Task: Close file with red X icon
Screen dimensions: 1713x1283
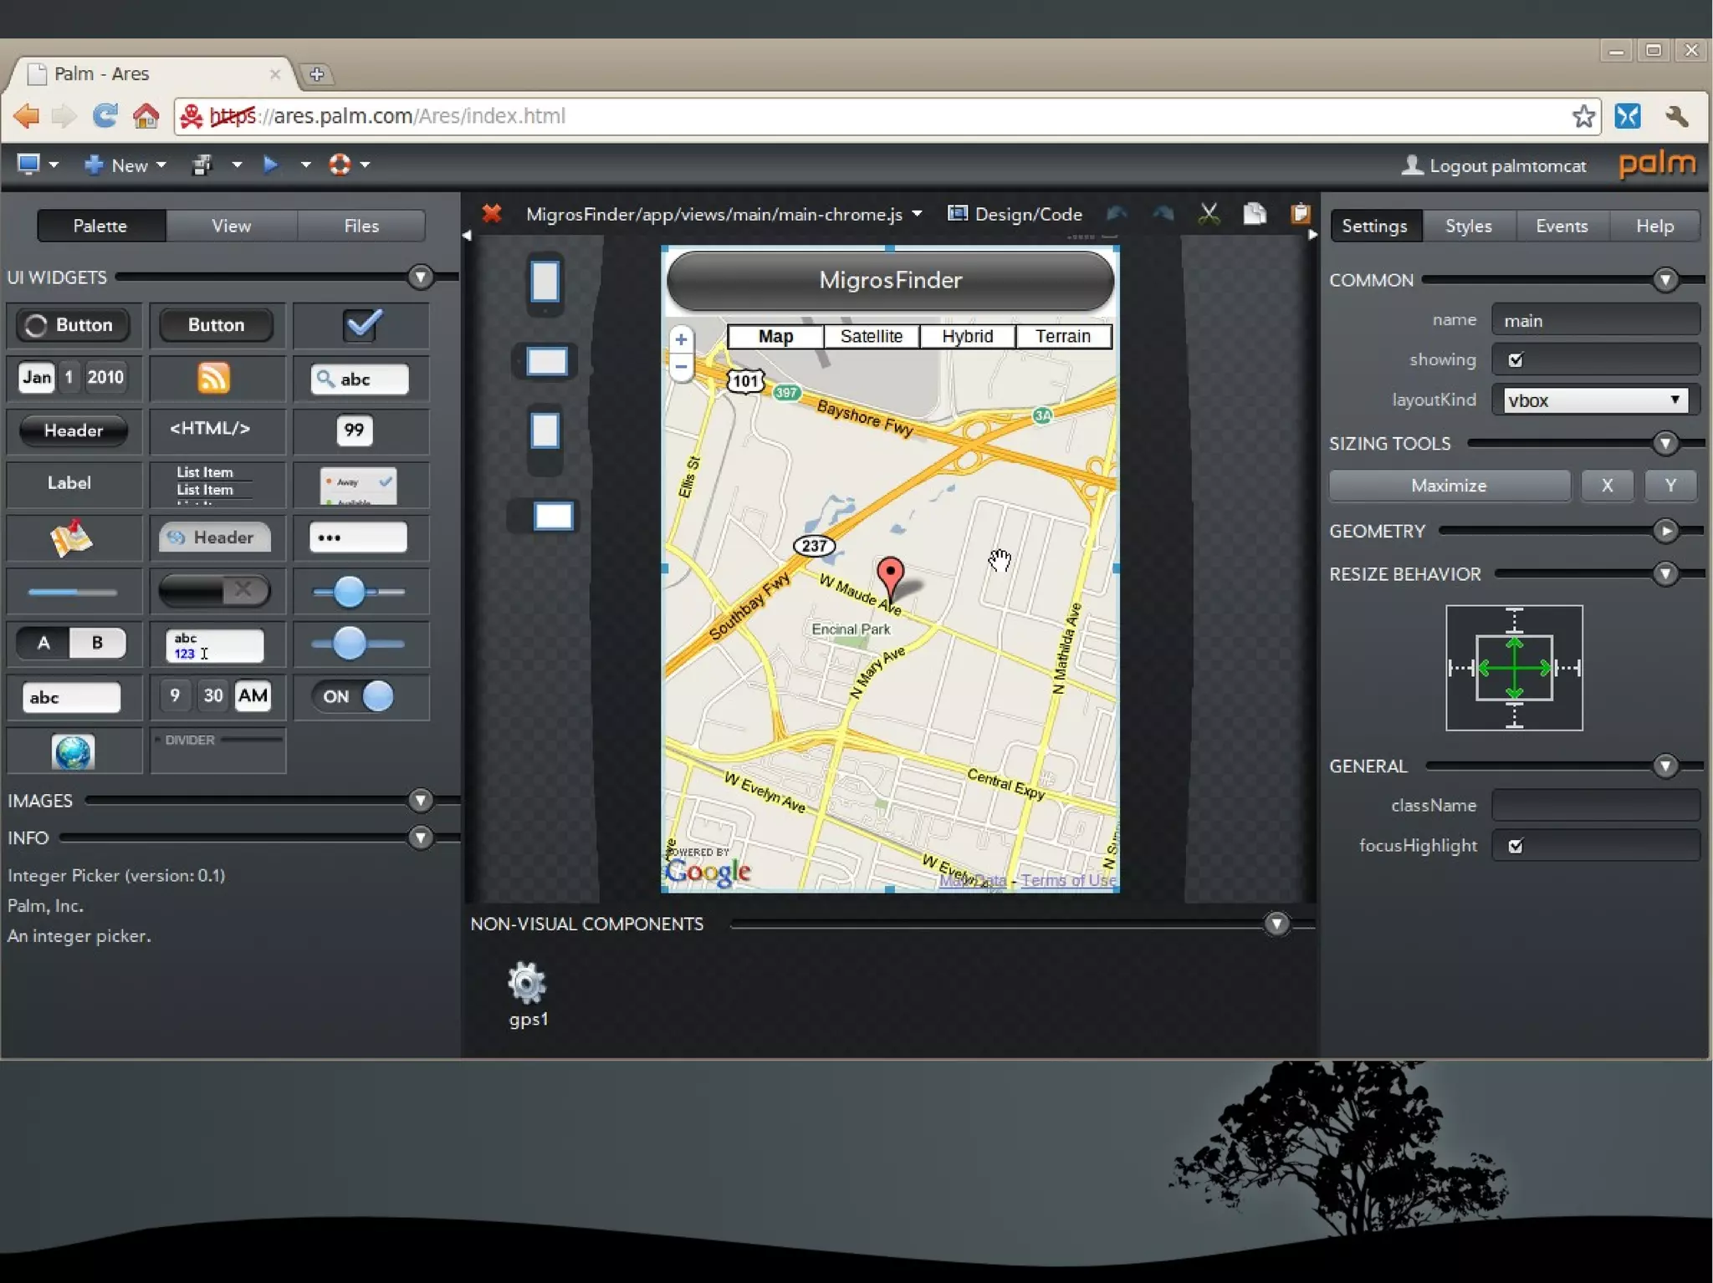Action: click(492, 214)
